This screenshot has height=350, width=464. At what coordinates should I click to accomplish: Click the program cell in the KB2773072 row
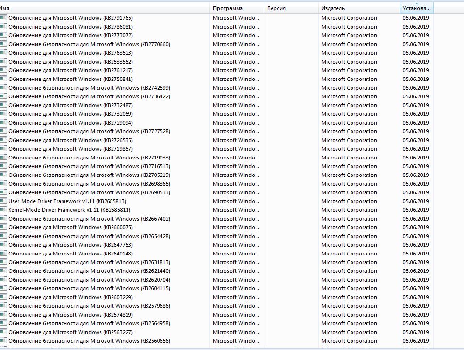tap(236, 35)
